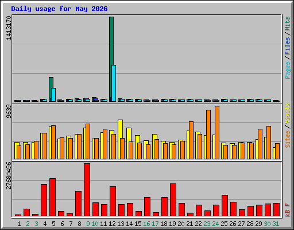The image size is (294, 230).
Task: Select the cyan Pages bar on day 5
Action: 53,95
